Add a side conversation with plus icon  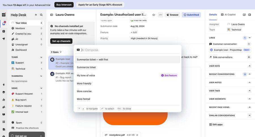coord(249,57)
